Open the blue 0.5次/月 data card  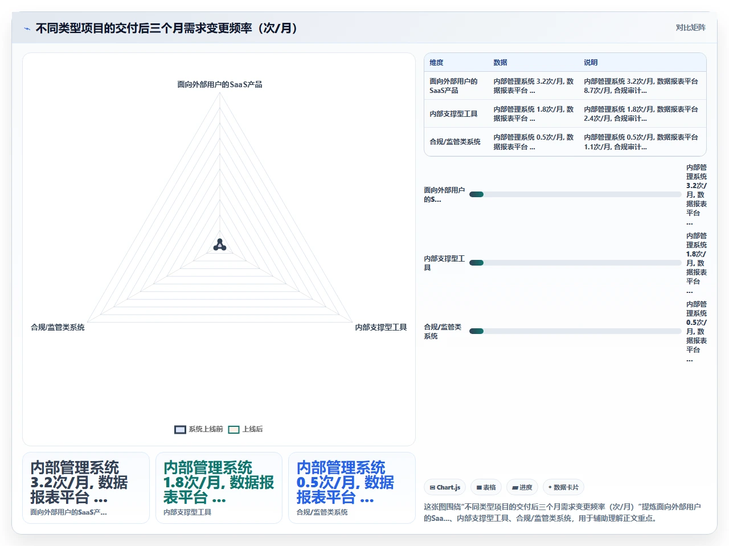(x=352, y=488)
